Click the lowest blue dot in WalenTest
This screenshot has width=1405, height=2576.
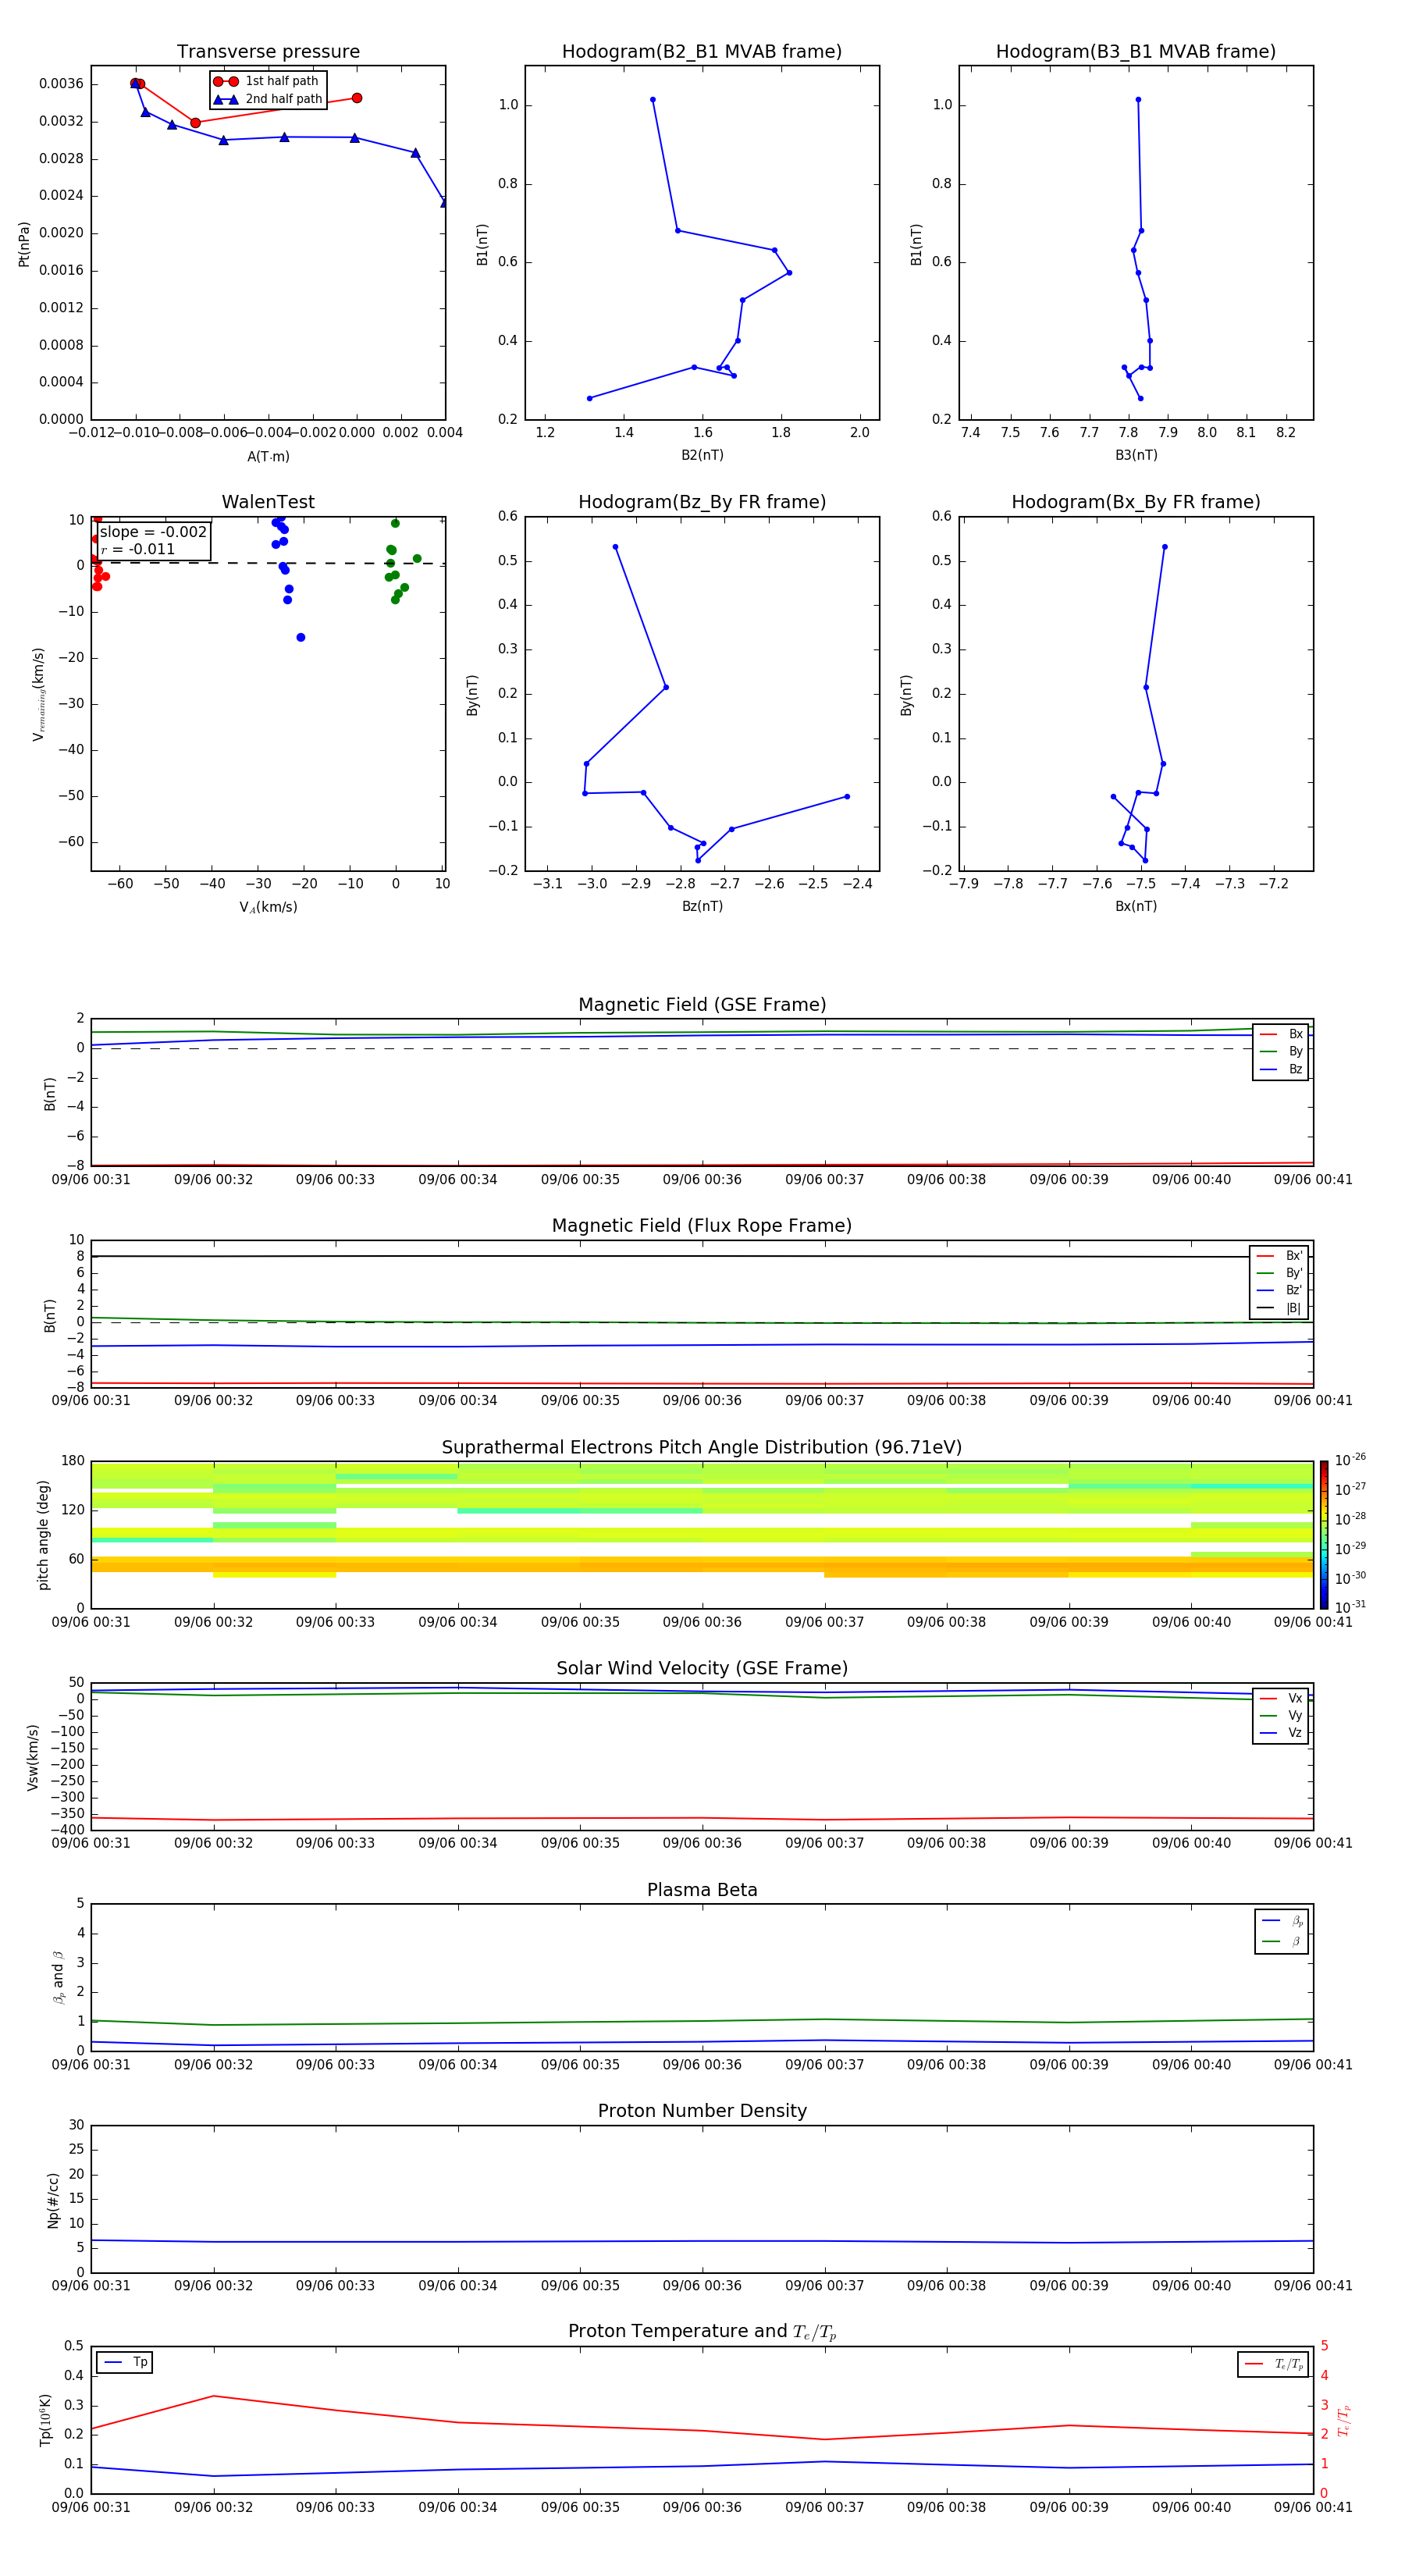pos(301,637)
